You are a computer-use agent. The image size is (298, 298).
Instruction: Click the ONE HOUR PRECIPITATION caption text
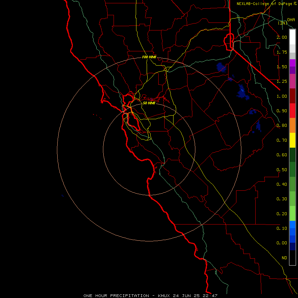pyautogui.click(x=116, y=296)
